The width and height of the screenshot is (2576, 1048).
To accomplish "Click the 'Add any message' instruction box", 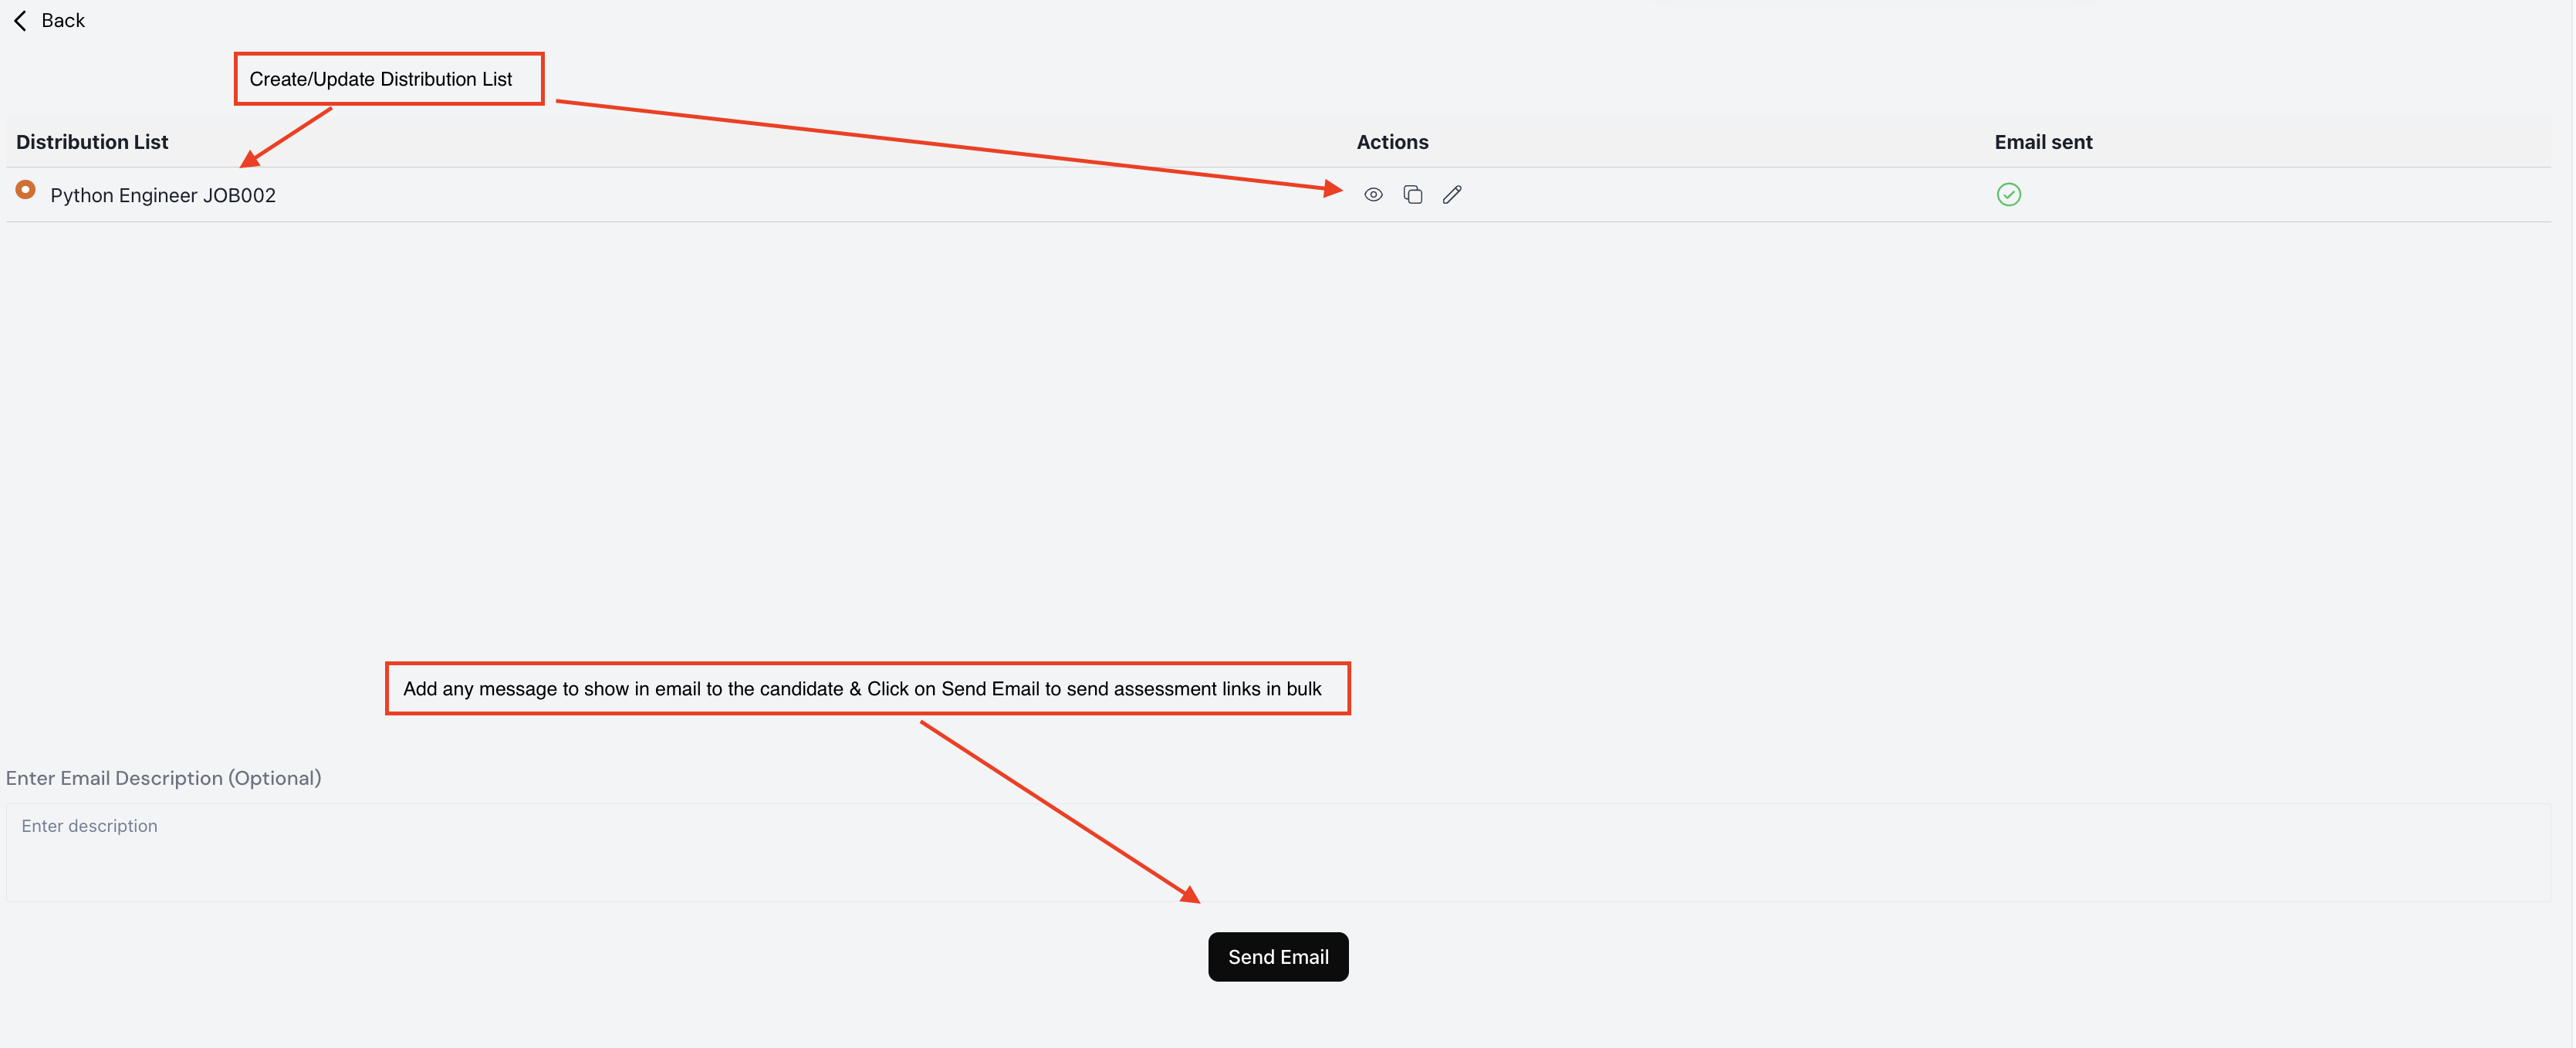I will (867, 688).
